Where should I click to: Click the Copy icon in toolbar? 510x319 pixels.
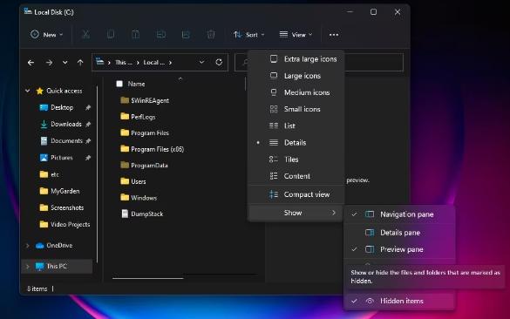point(111,35)
